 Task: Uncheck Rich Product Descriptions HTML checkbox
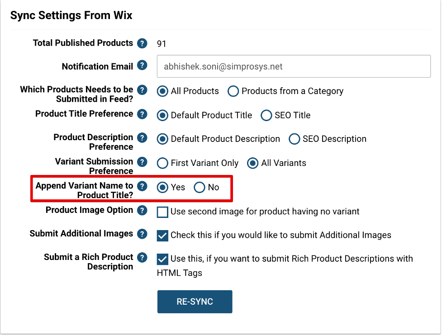(x=163, y=259)
